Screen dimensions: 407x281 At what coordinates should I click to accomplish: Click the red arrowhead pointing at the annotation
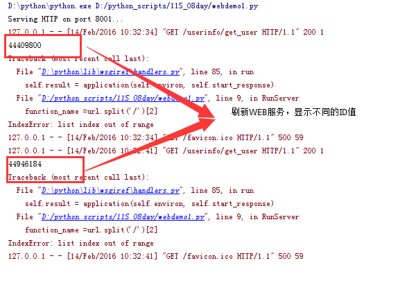point(207,118)
